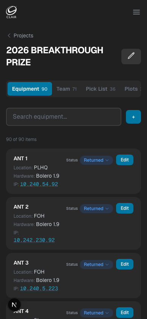
Task: Click the ANT 2 card title
Action: pyautogui.click(x=21, y=207)
